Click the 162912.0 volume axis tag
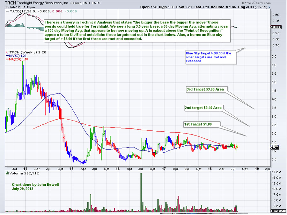 point(278,211)
